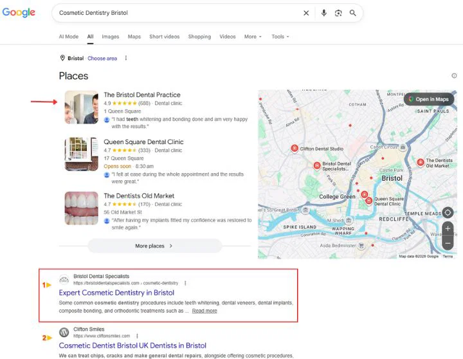Clear the search box with the X icon
This screenshot has width=463, height=359.
(x=306, y=13)
